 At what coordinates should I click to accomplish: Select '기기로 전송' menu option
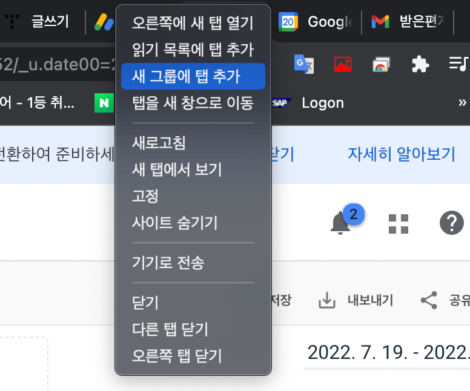(x=193, y=263)
